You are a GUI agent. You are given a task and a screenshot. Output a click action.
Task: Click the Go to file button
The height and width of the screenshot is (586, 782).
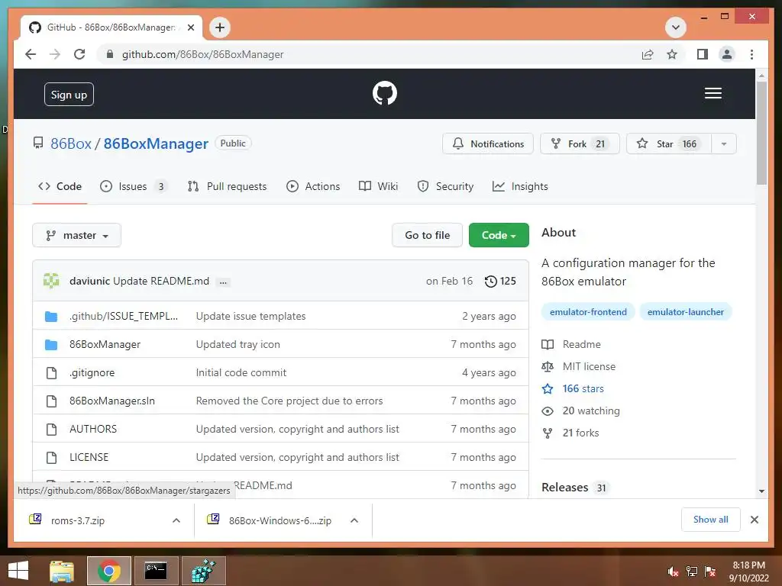pos(427,235)
